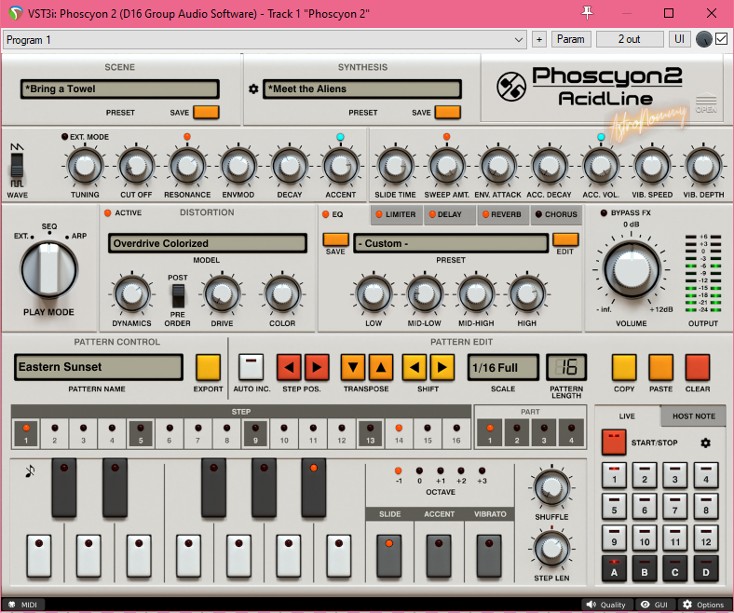The height and width of the screenshot is (613, 734).
Task: Click the Cut Off knob
Action: (136, 166)
